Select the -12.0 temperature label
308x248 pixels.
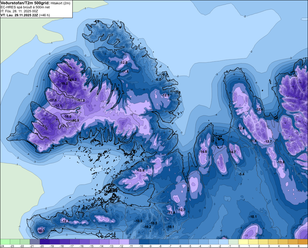[124, 63]
